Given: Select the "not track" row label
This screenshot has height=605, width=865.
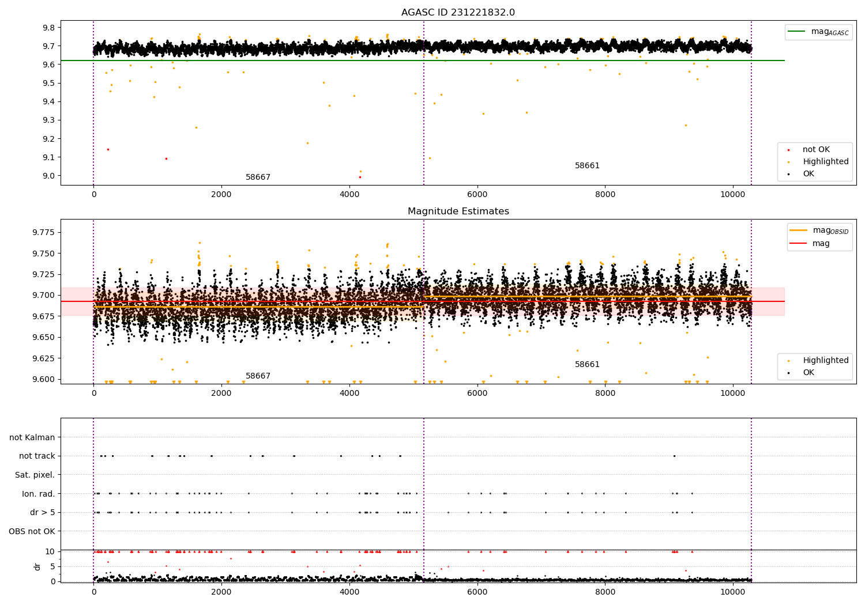Looking at the screenshot, I should [37, 456].
